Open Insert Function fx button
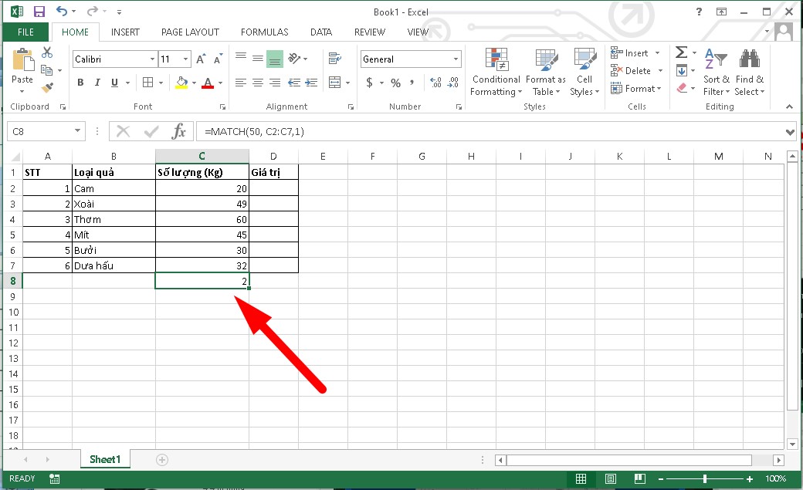 click(178, 132)
